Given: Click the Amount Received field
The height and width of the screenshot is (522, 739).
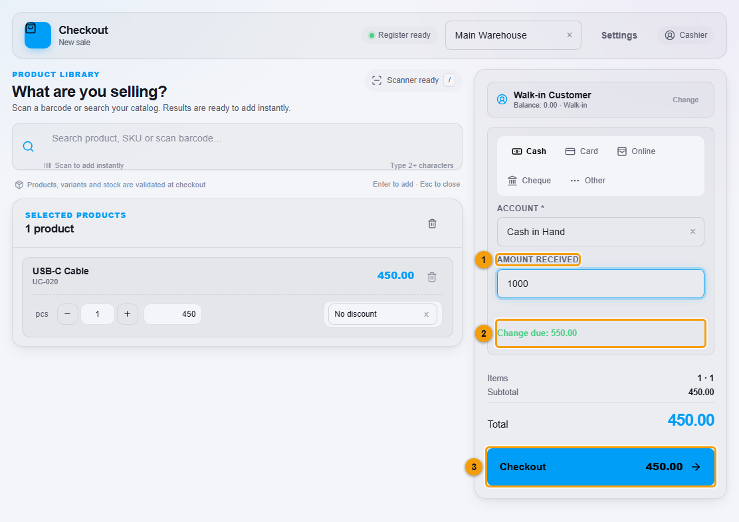Looking at the screenshot, I should pyautogui.click(x=601, y=284).
